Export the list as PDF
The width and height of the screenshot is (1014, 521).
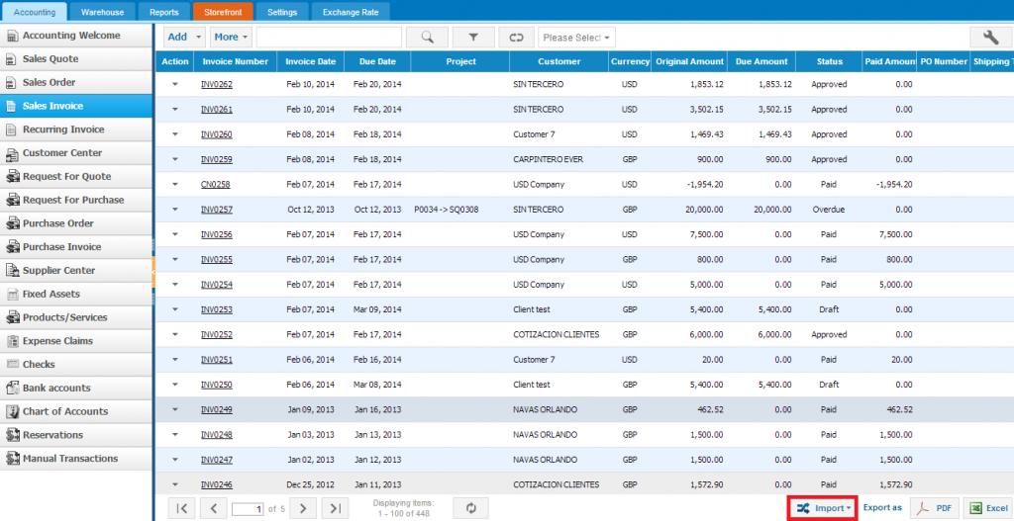935,509
